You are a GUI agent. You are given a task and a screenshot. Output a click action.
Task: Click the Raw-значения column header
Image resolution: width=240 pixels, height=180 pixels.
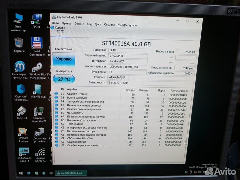[x=179, y=91]
